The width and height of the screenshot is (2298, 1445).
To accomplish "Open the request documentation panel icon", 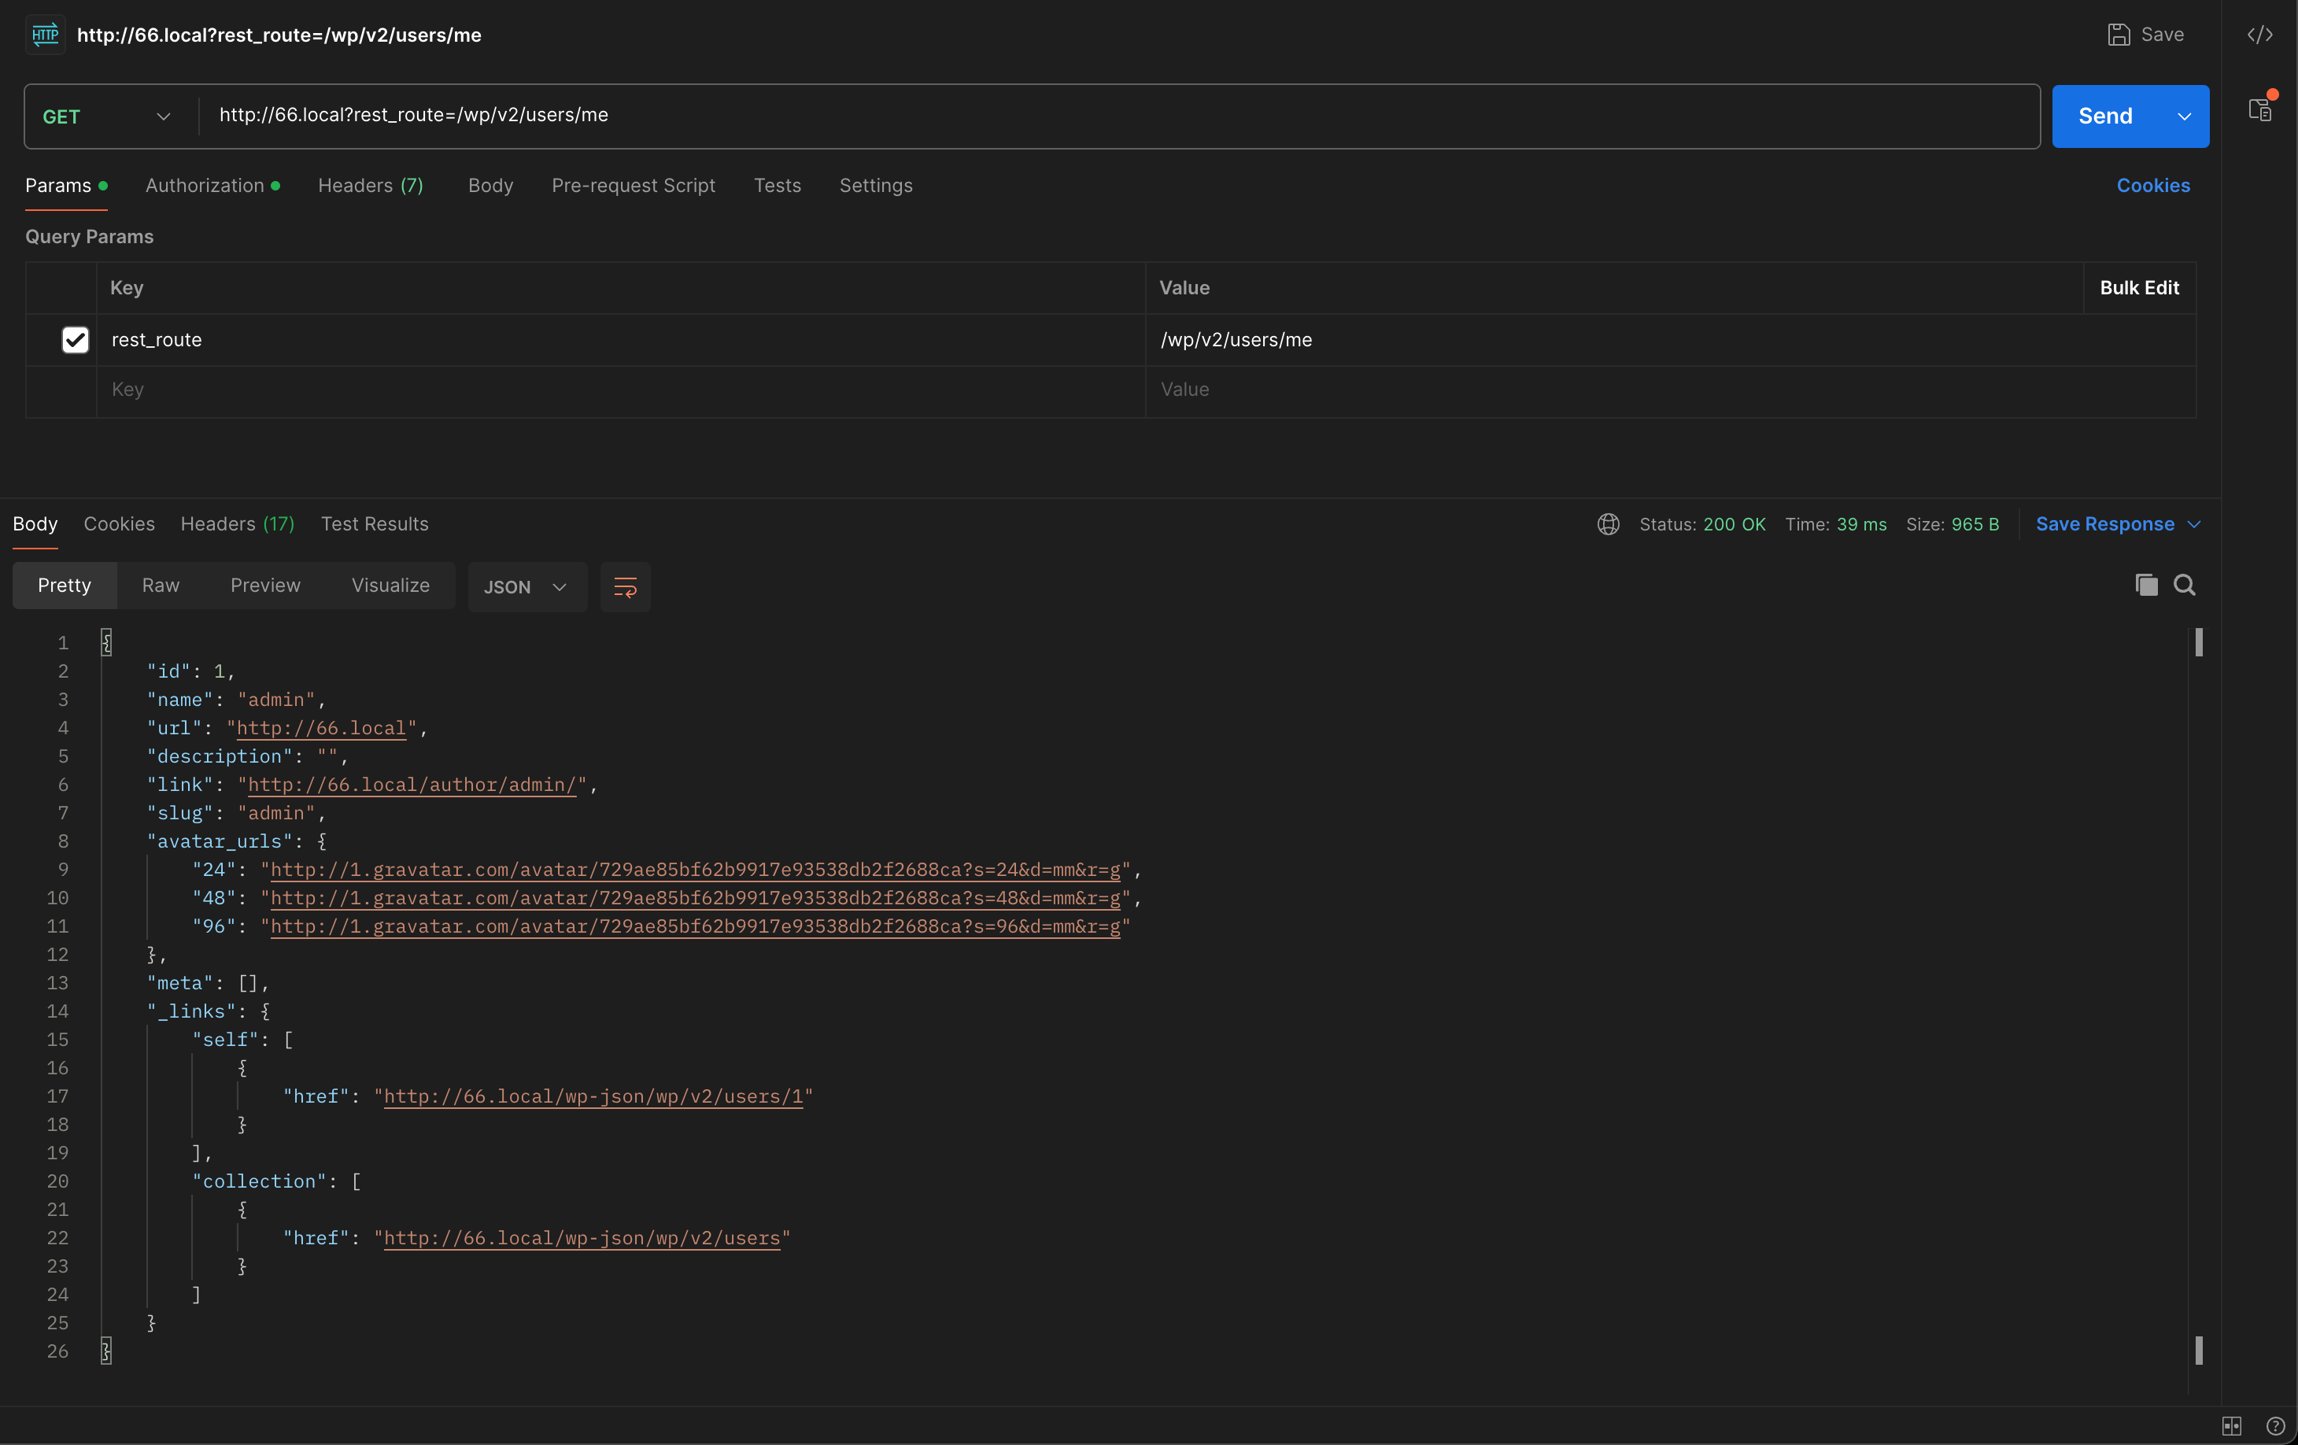I will tap(2259, 109).
